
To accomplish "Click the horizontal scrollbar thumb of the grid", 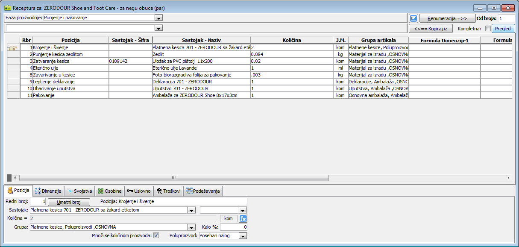I will click(174, 177).
